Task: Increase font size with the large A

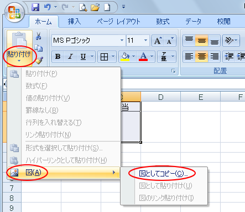Action: pyautogui.click(x=158, y=41)
